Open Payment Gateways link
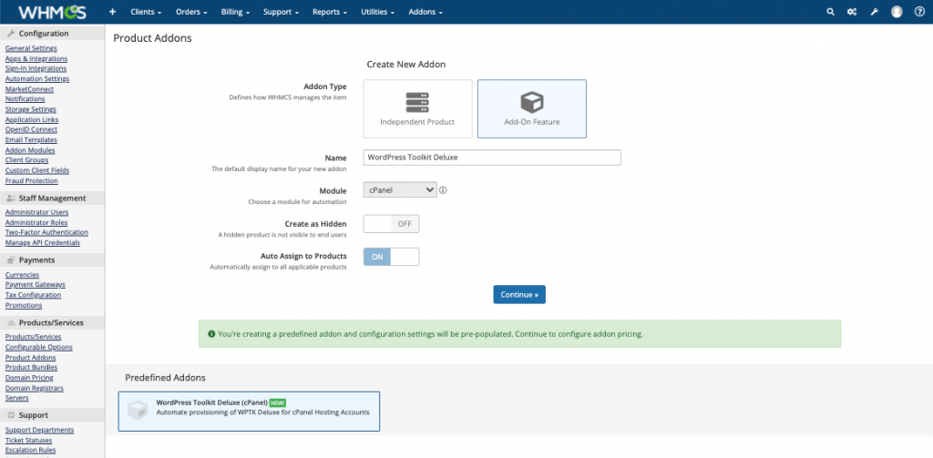The height and width of the screenshot is (458, 933). pyautogui.click(x=36, y=284)
